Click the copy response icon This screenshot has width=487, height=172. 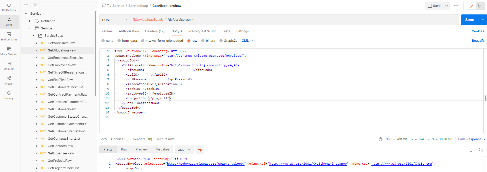pyautogui.click(x=470, y=150)
